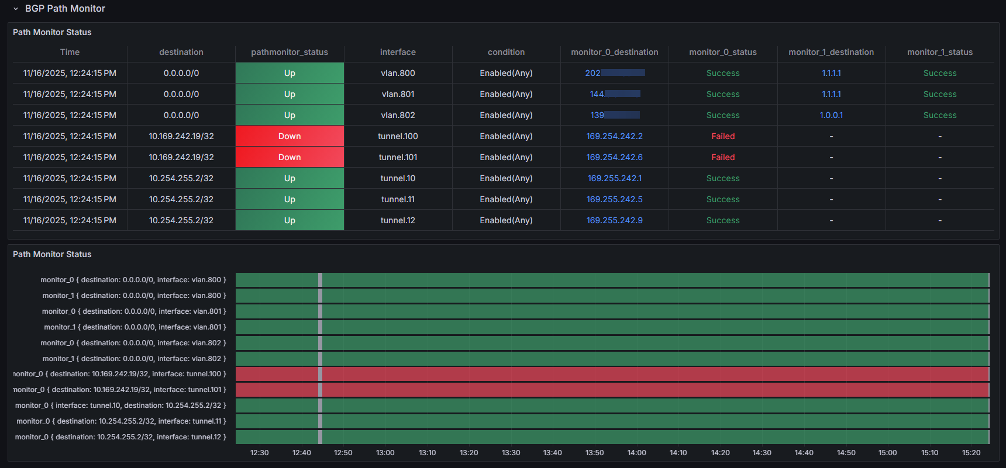Screen dimensions: 1006x468
Task: Sort table by interface column header
Action: pyautogui.click(x=398, y=52)
